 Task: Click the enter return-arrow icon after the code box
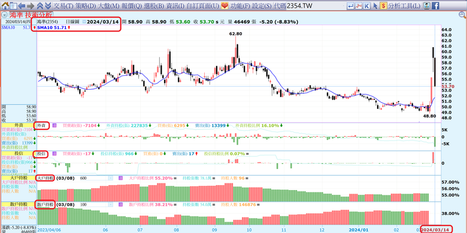(351, 5)
